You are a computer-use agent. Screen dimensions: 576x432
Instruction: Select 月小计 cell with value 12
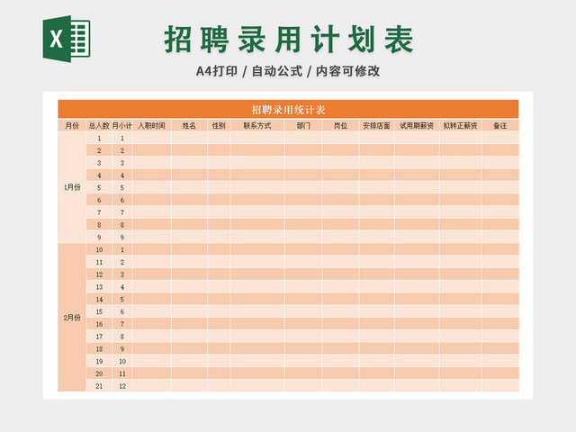coord(122,386)
